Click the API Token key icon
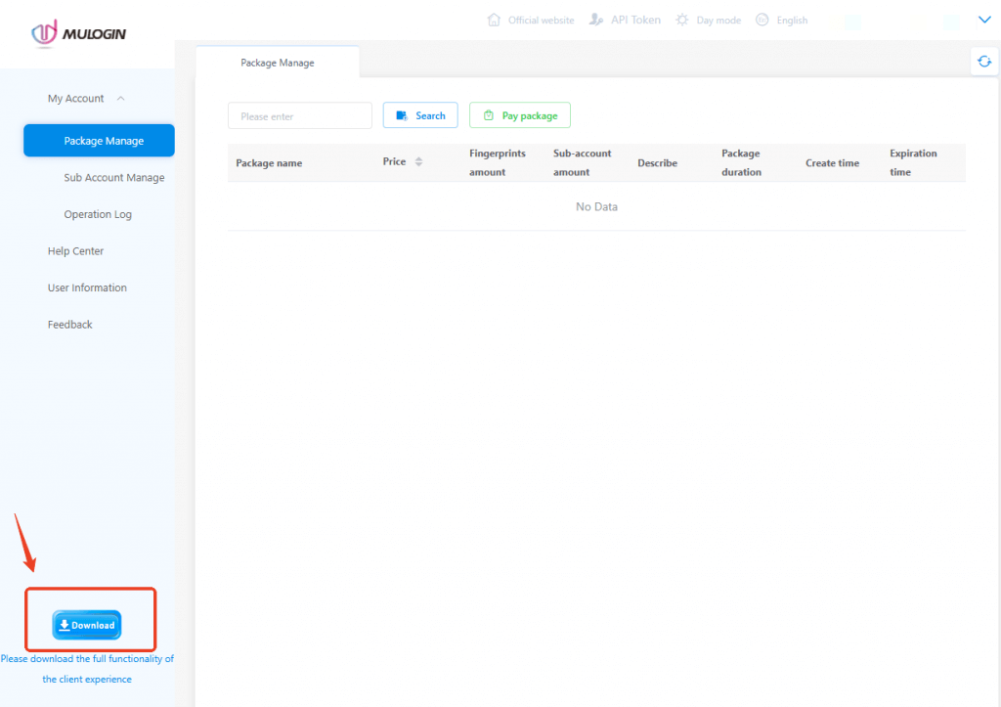The image size is (1001, 707). [596, 20]
